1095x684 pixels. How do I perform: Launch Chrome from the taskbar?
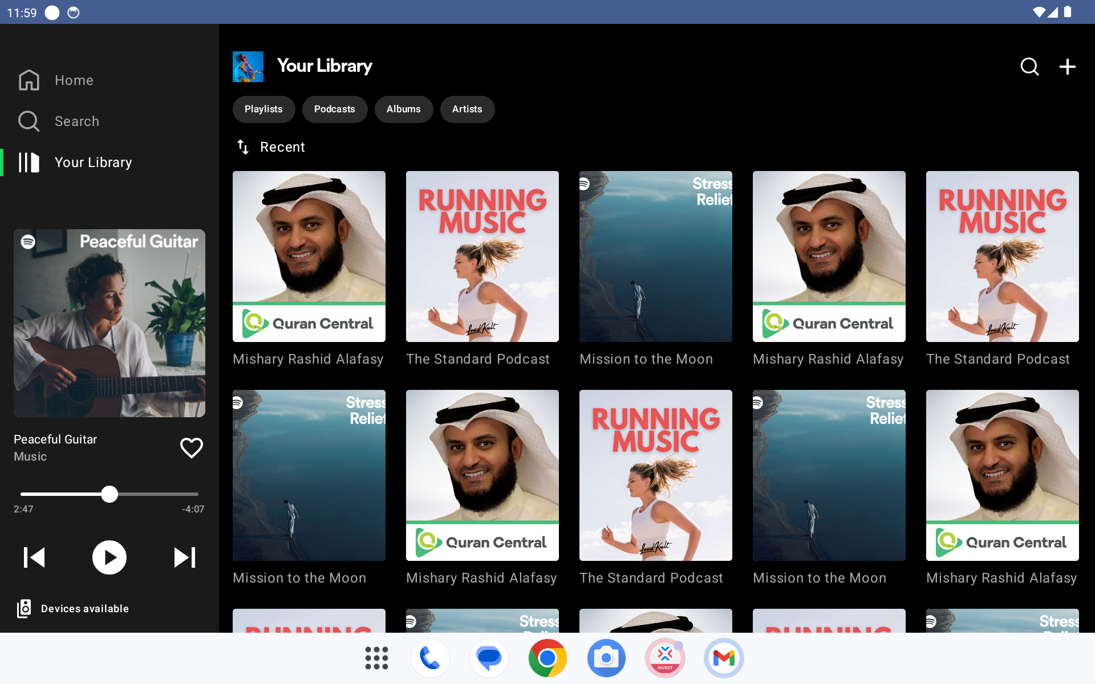(547, 658)
